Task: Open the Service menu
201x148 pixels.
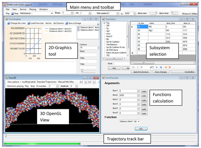Action: pyautogui.click(x=23, y=9)
